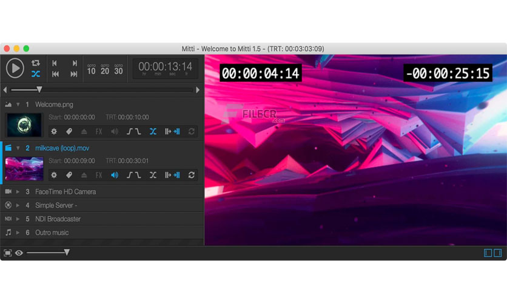Toggle loop icon on Welcome.png cue

[192, 131]
